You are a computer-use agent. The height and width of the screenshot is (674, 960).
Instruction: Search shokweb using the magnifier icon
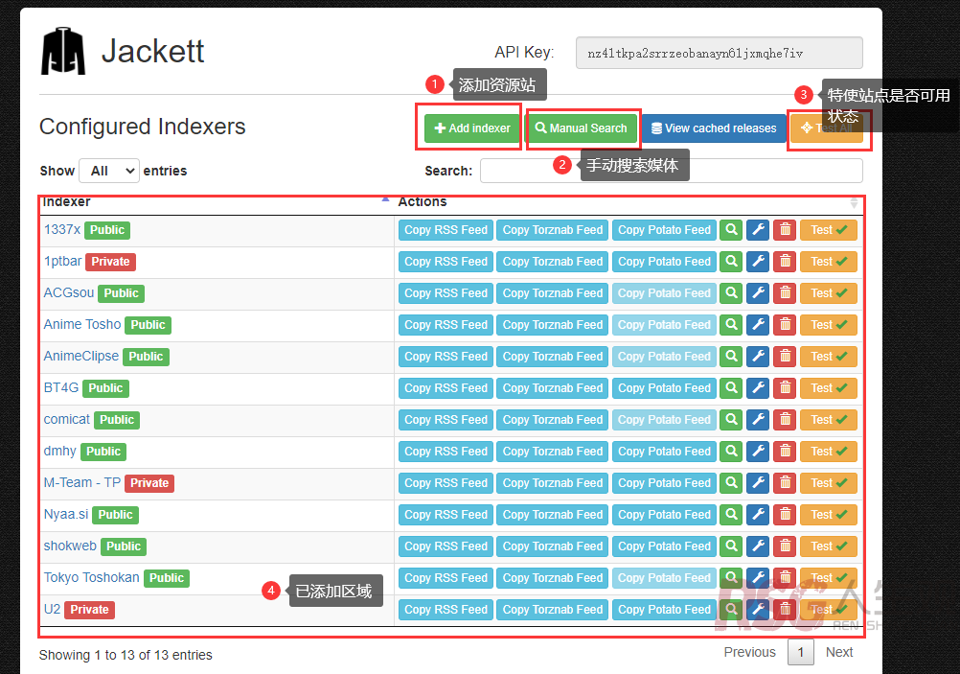click(731, 546)
